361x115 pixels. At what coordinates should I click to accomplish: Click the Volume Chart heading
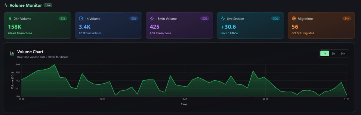tap(30, 52)
